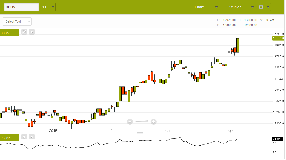Open the Chart type dropdown menu
Viewport: 286px width, 160px height.
coord(202,7)
